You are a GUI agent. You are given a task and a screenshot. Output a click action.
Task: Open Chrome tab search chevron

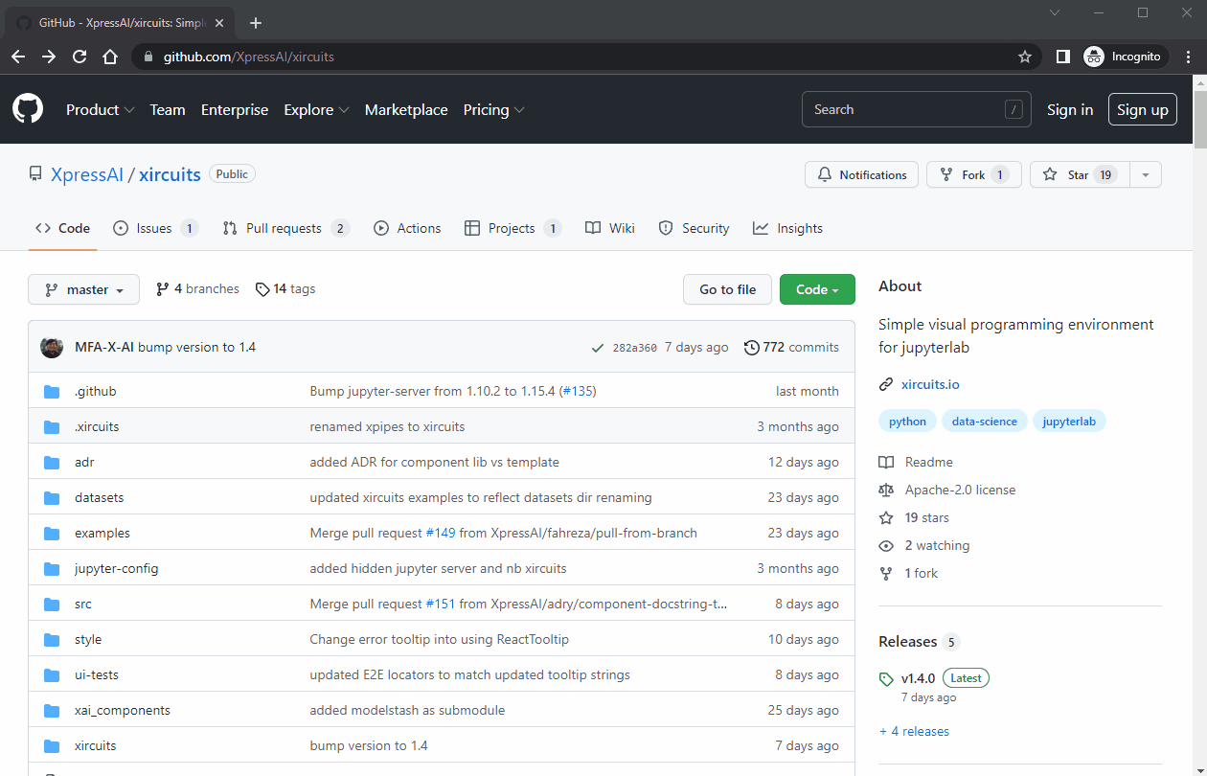coord(1055,13)
